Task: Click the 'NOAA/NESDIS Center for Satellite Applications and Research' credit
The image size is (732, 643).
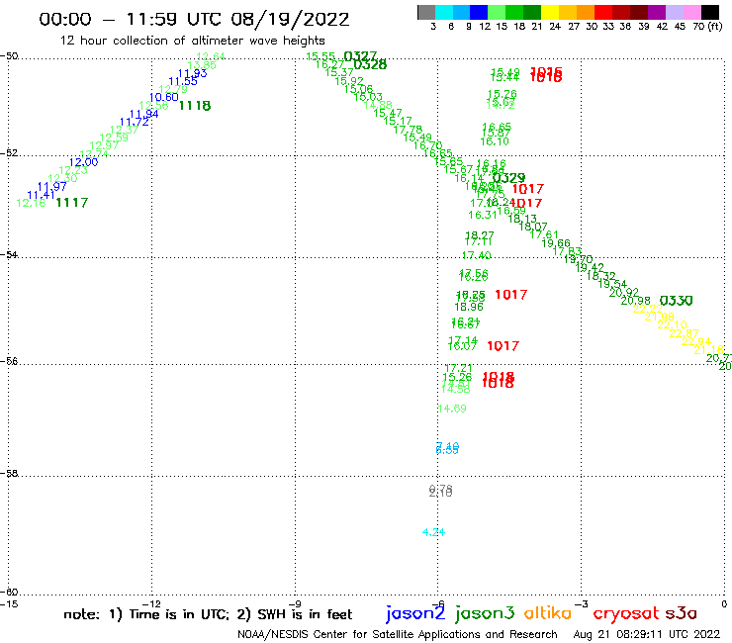Action: [398, 635]
